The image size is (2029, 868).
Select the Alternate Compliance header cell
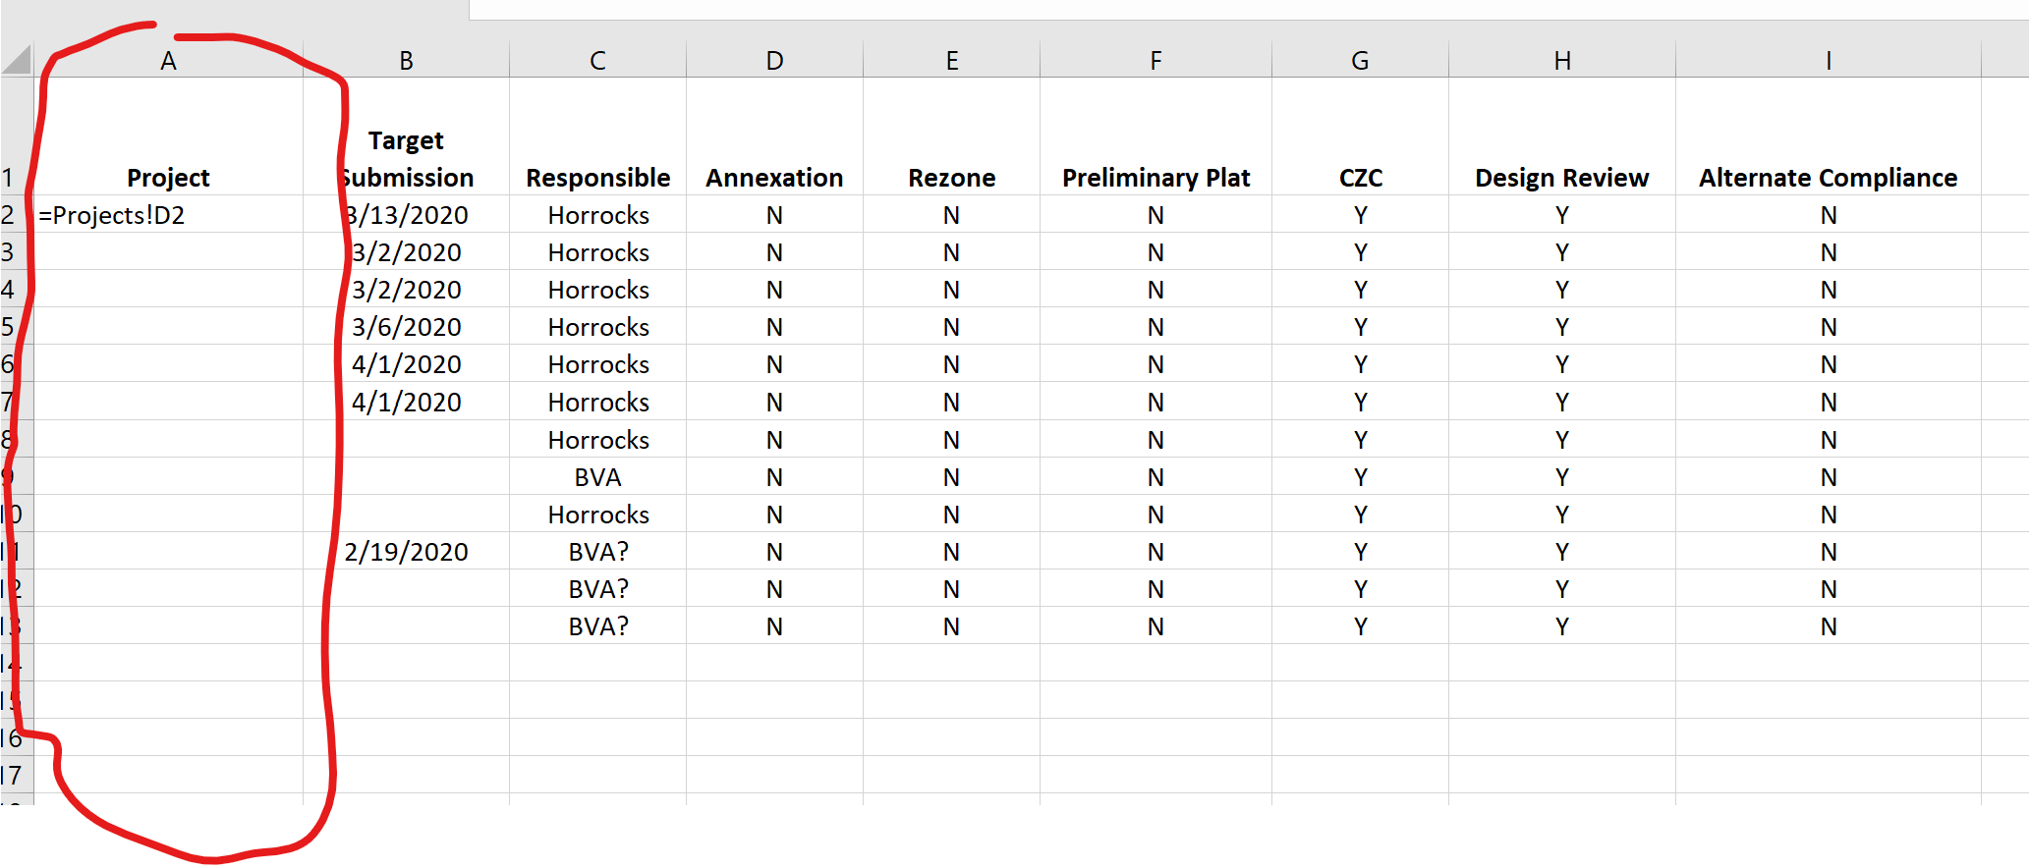click(x=1828, y=136)
